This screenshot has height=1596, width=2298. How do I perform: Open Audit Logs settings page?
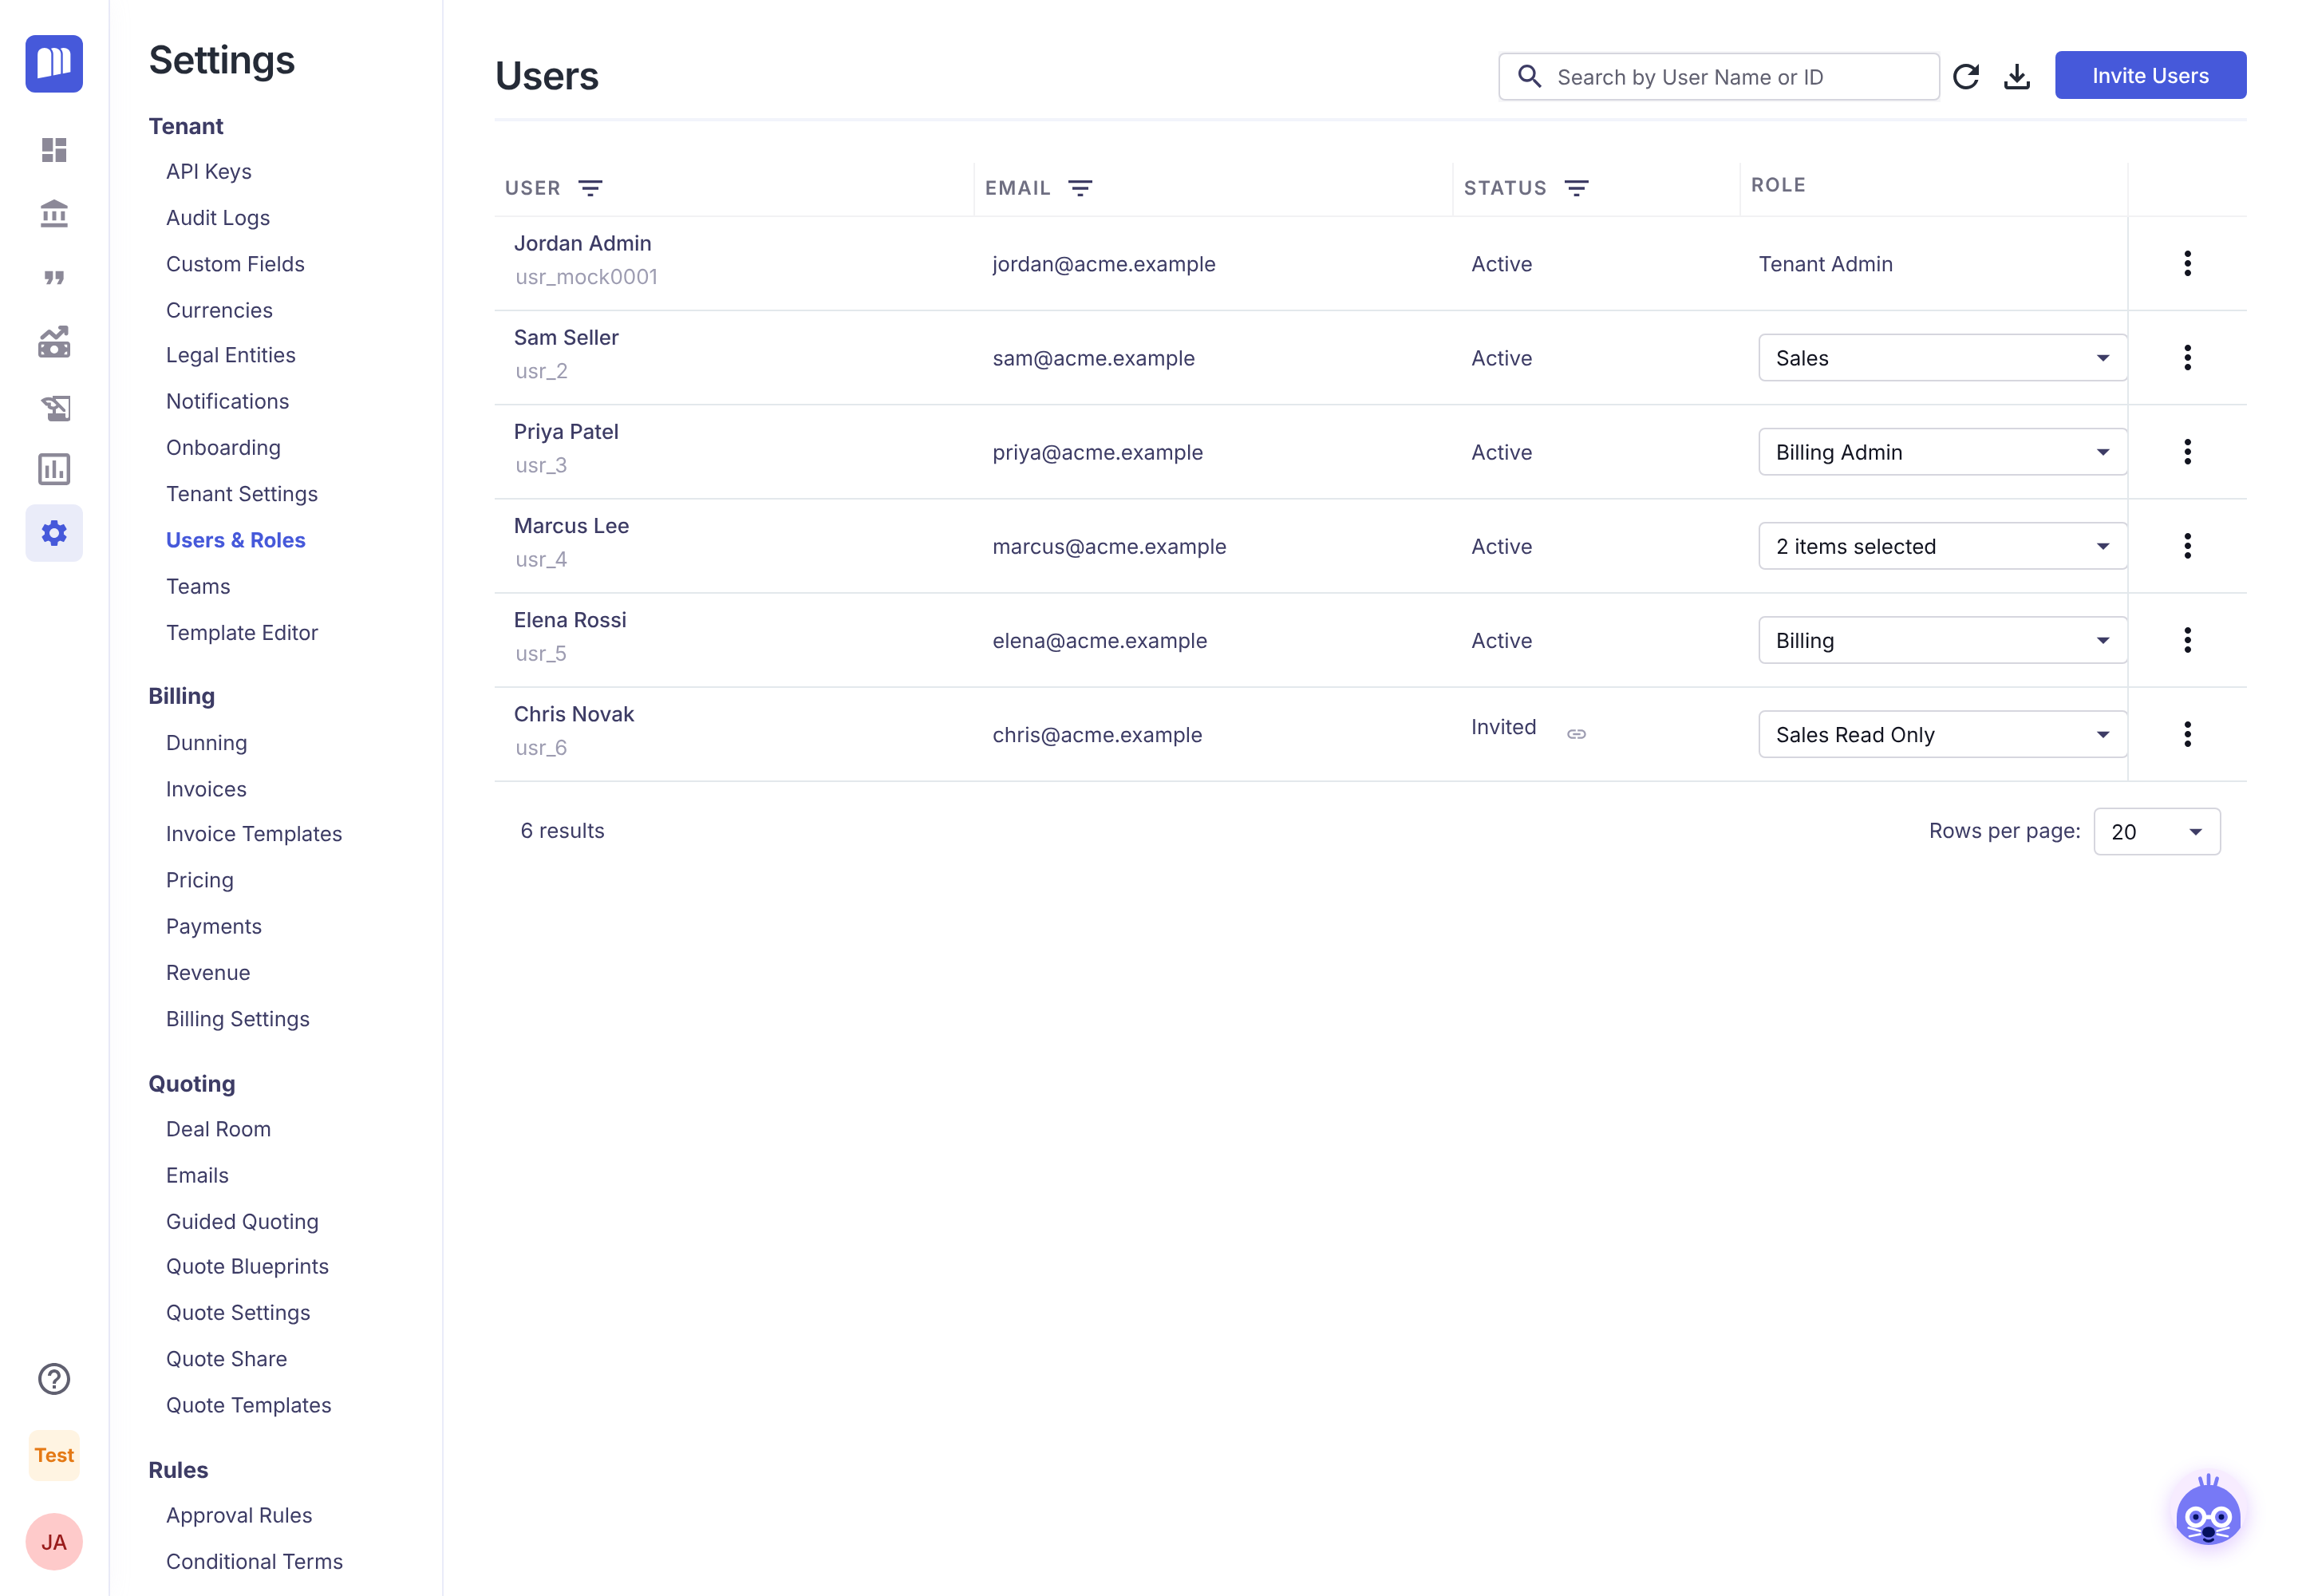218,217
